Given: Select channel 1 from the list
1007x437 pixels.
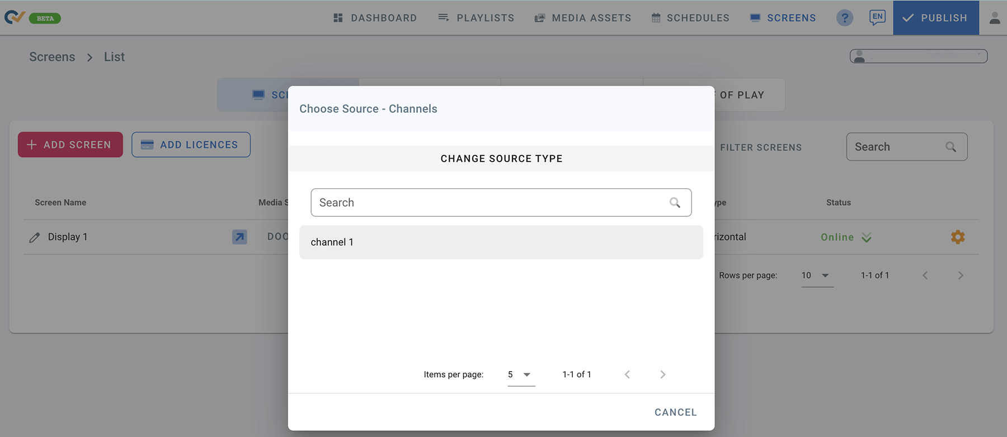Looking at the screenshot, I should tap(501, 242).
